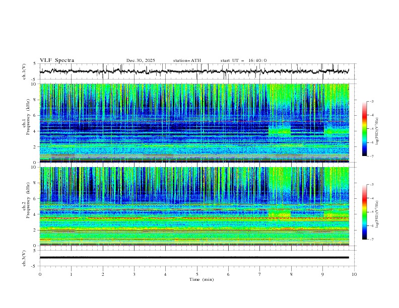The height and width of the screenshot is (308, 399).
Task: Click the lower colorbar "log(PSD)(V²/Hz)" label
Action: click(x=377, y=214)
